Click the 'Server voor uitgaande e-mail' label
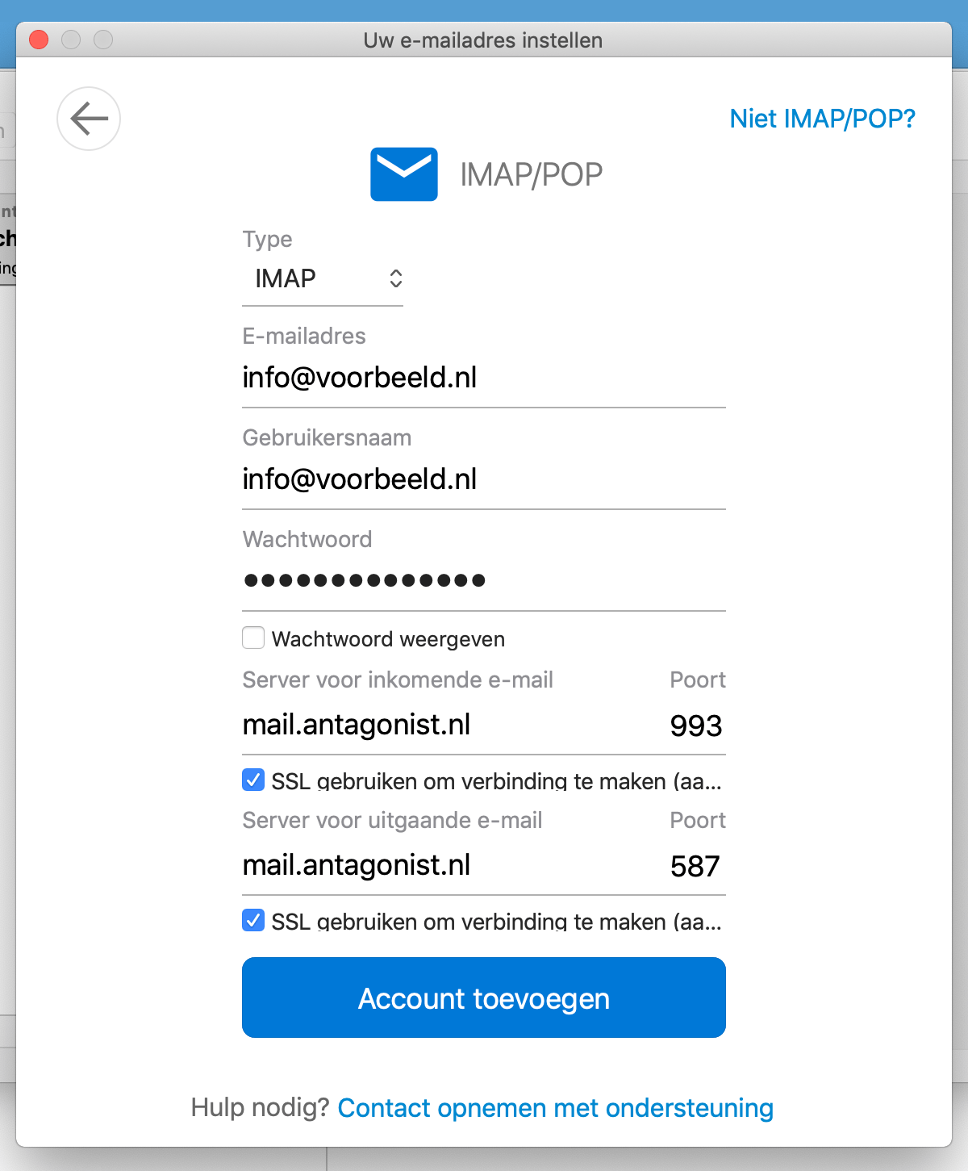Viewport: 968px width, 1171px height. pyautogui.click(x=392, y=820)
